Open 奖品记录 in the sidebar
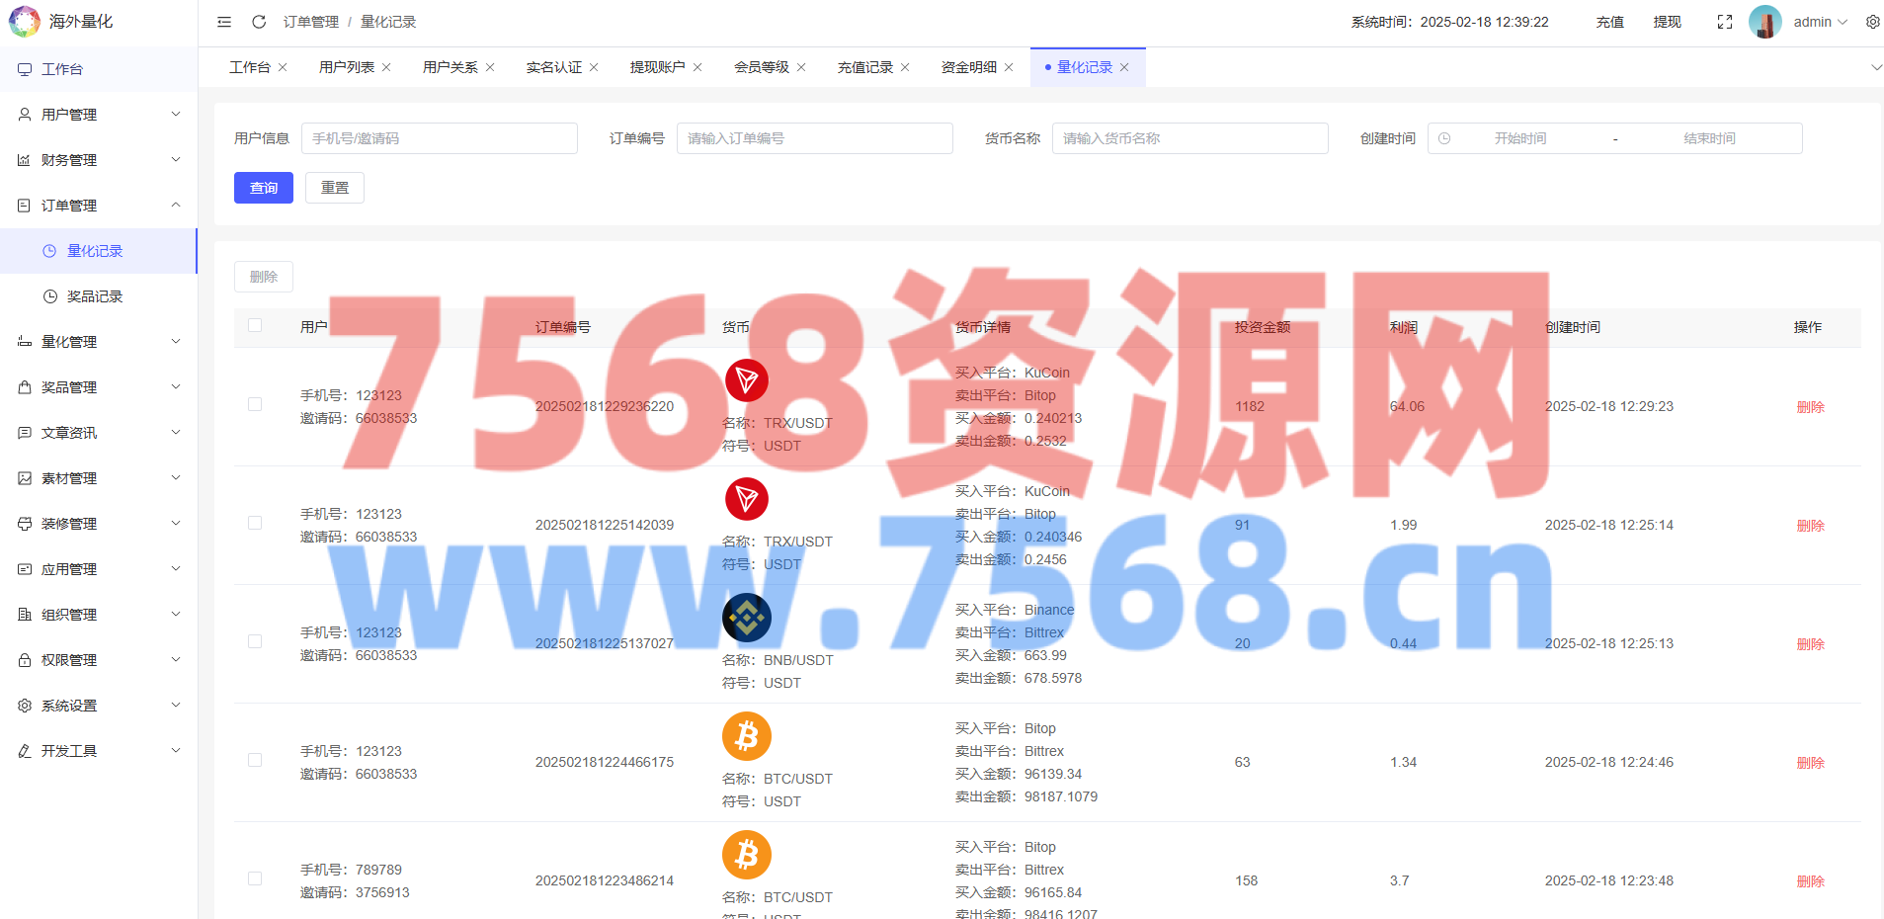1884x919 pixels. click(95, 296)
